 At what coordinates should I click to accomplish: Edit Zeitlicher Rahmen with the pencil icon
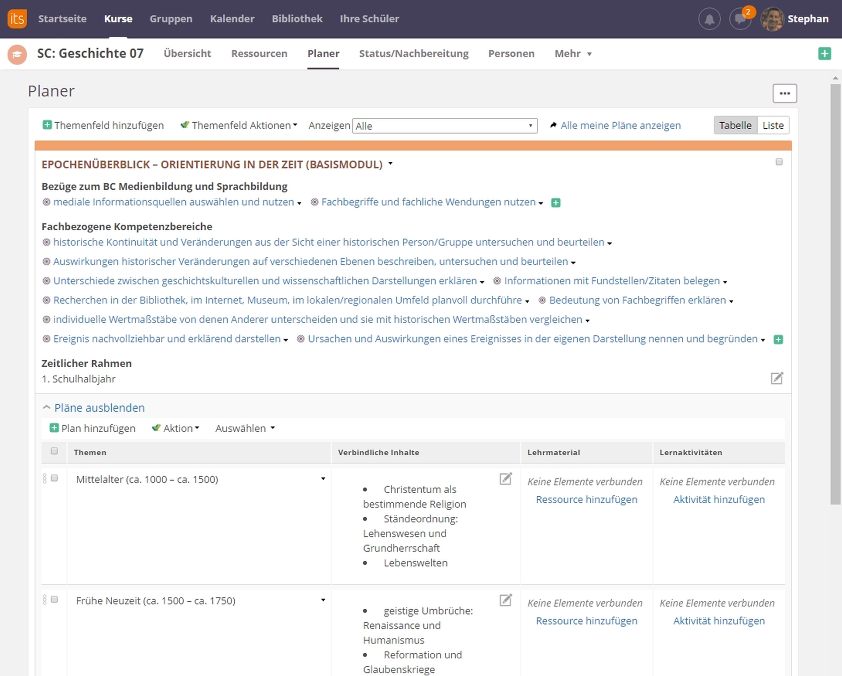click(x=777, y=378)
